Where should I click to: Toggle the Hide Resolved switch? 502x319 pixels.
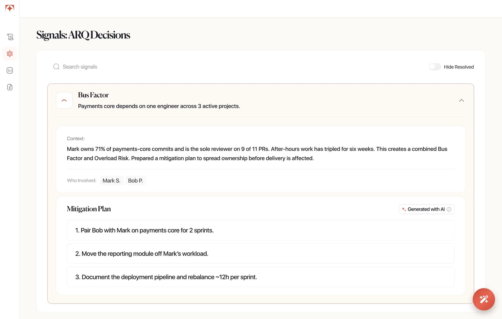coord(435,67)
